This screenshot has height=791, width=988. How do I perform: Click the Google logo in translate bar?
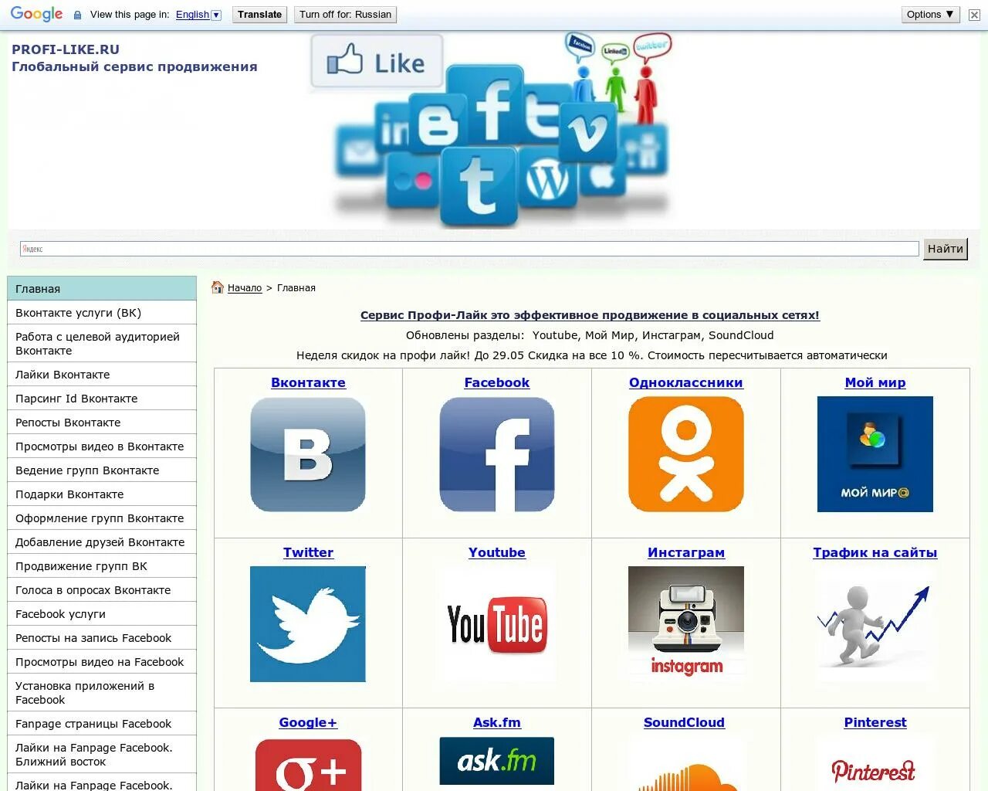point(37,14)
